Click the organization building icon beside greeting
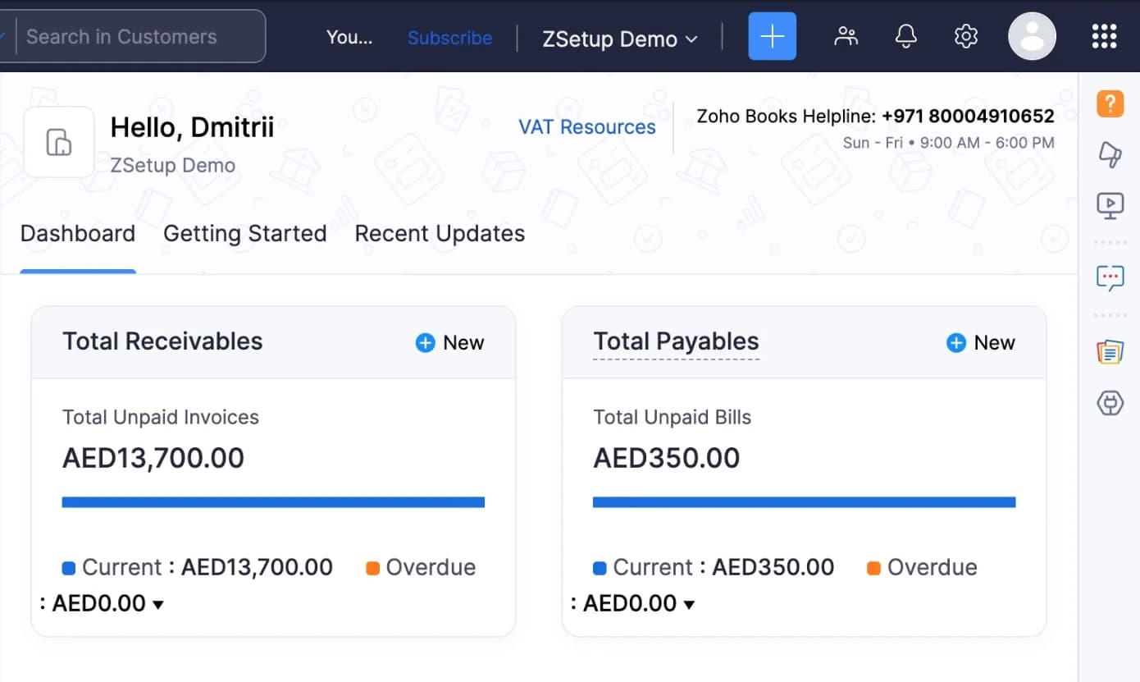 [59, 142]
